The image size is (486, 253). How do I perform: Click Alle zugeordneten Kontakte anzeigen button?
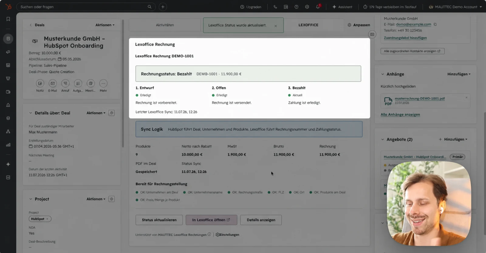[x=412, y=51]
